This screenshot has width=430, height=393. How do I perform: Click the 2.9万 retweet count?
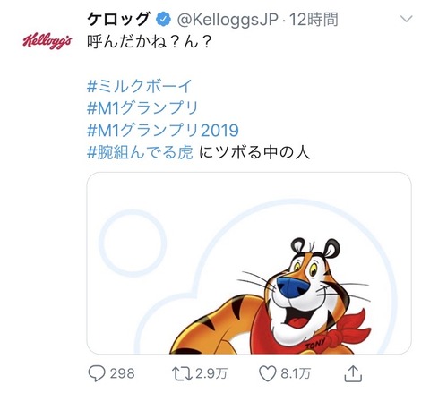point(211,373)
